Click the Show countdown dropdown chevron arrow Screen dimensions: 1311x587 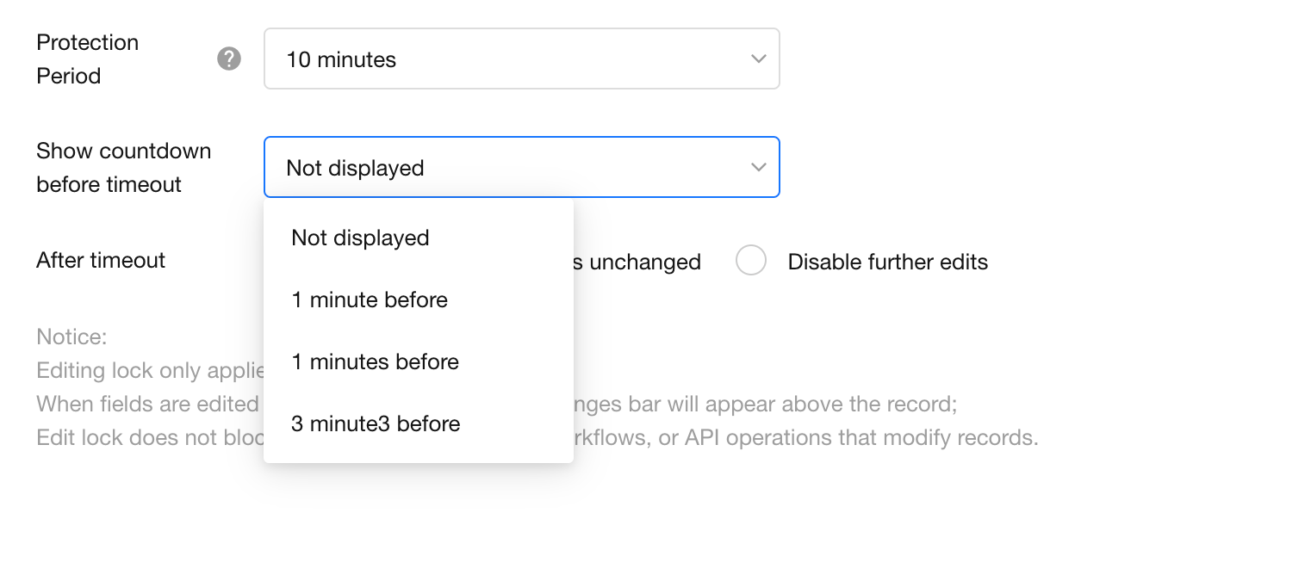(758, 167)
